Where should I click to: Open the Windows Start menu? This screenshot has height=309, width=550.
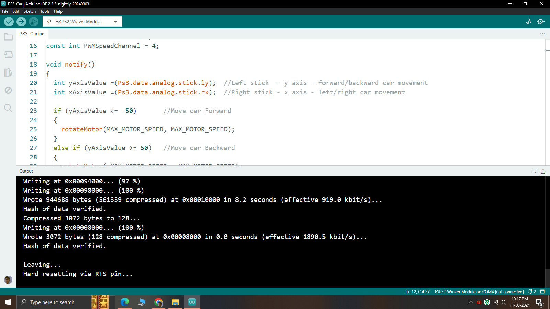[x=8, y=302]
